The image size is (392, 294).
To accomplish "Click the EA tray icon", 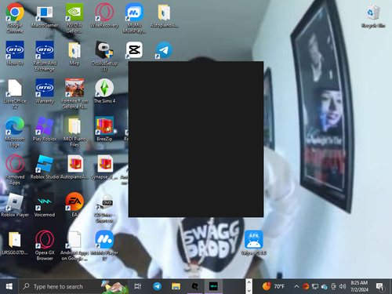I will [x=306, y=286].
